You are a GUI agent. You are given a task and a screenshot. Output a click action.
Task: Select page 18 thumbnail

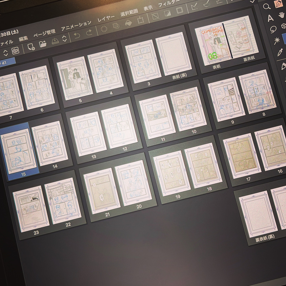coord(203,166)
